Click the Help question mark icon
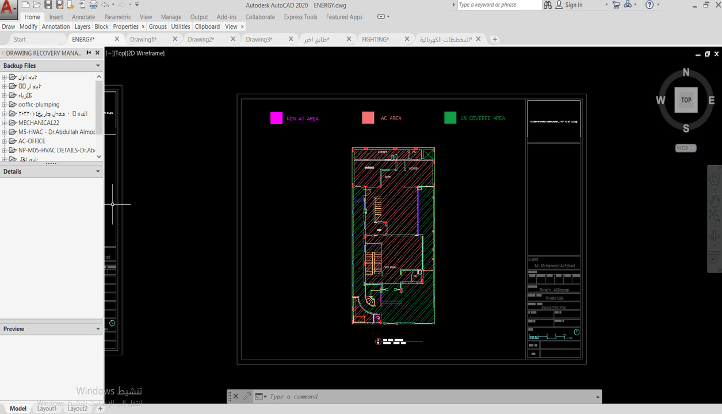The image size is (722, 414). pos(650,5)
